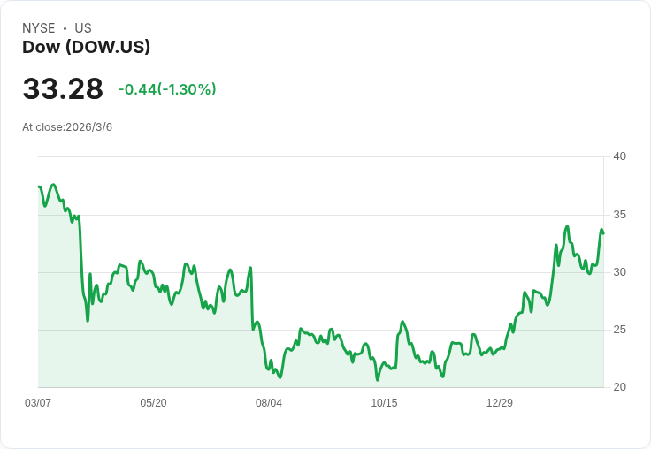Click the At close date text

pos(67,127)
